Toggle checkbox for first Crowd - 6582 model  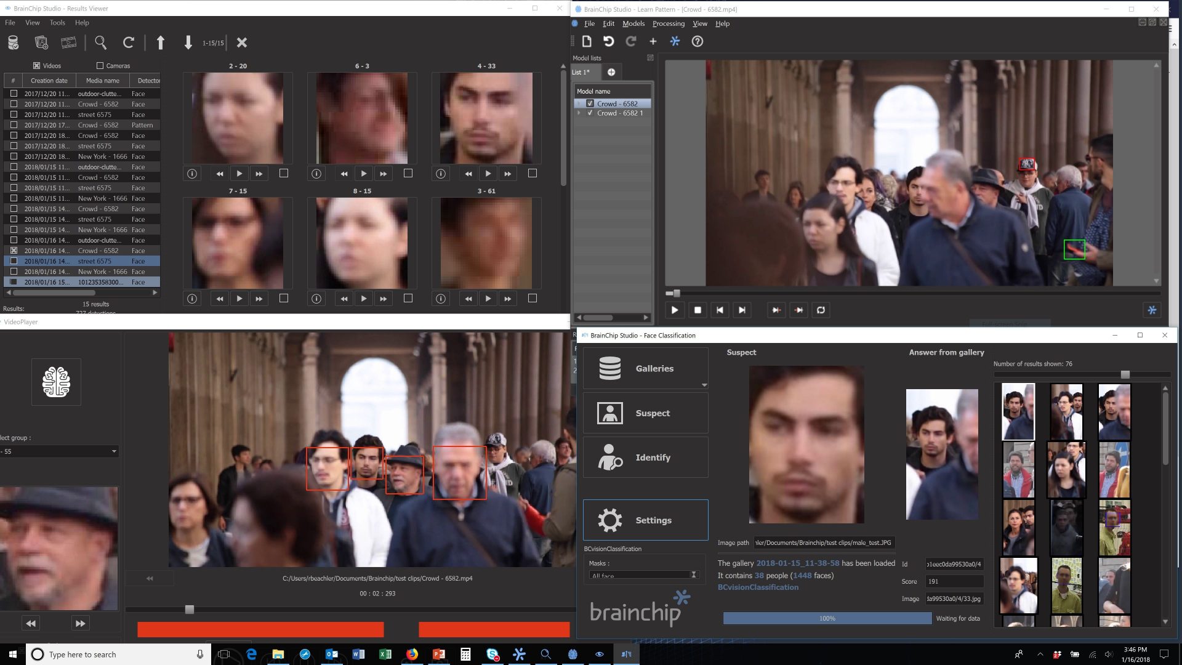click(590, 103)
